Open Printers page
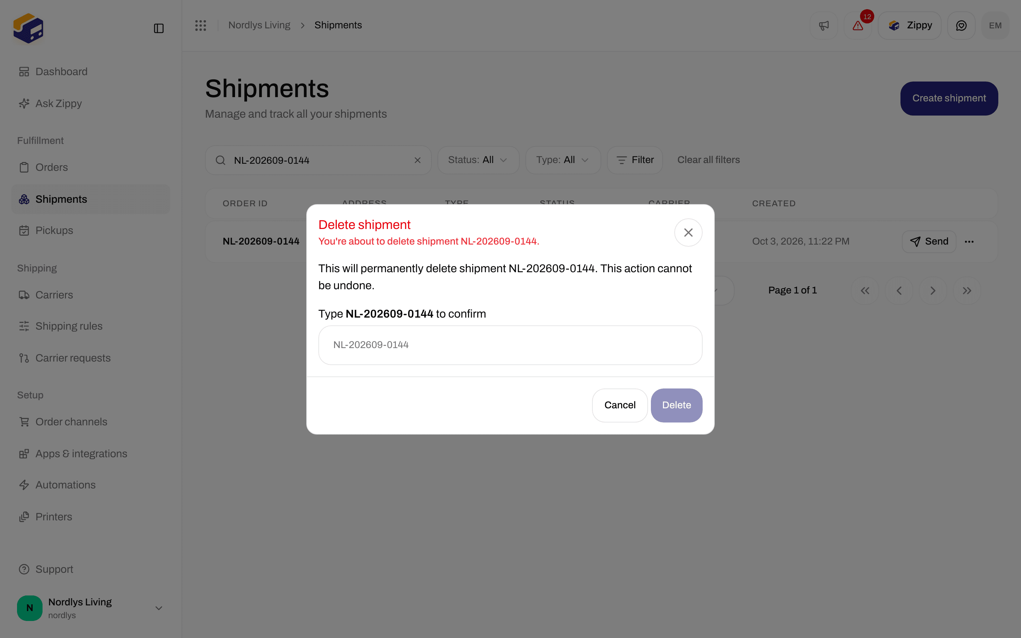This screenshot has height=638, width=1021. (x=90, y=517)
